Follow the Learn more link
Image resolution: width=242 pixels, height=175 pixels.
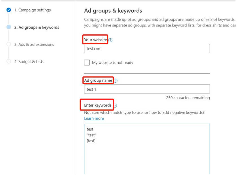click(x=94, y=119)
